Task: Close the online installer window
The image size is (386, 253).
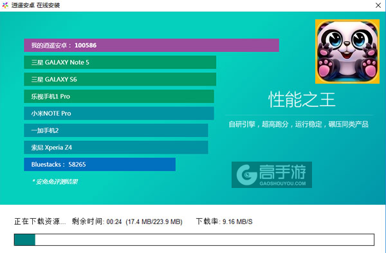Action: [378, 5]
